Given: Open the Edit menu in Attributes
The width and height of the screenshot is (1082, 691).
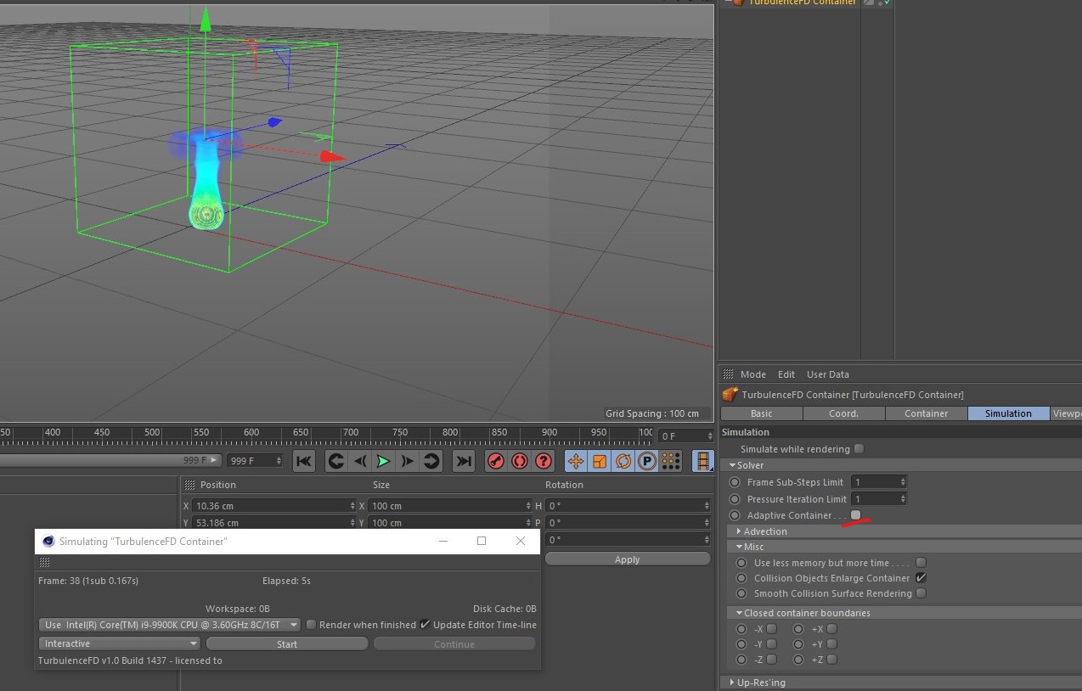Looking at the screenshot, I should 786,374.
